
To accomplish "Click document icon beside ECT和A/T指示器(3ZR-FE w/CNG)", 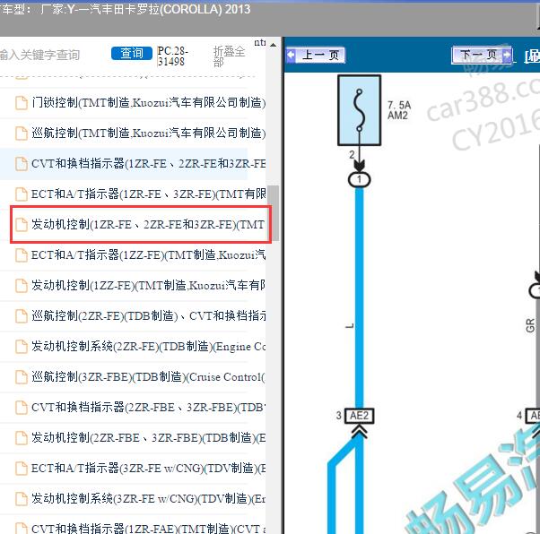I will click(x=22, y=469).
